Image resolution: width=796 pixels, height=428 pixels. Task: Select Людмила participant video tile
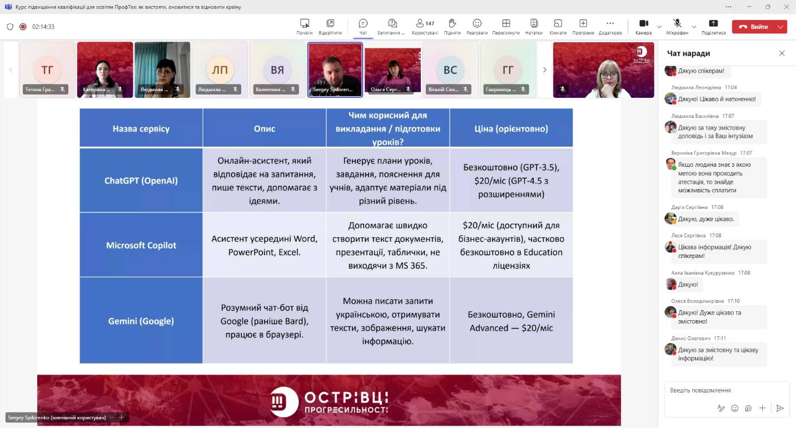162,69
